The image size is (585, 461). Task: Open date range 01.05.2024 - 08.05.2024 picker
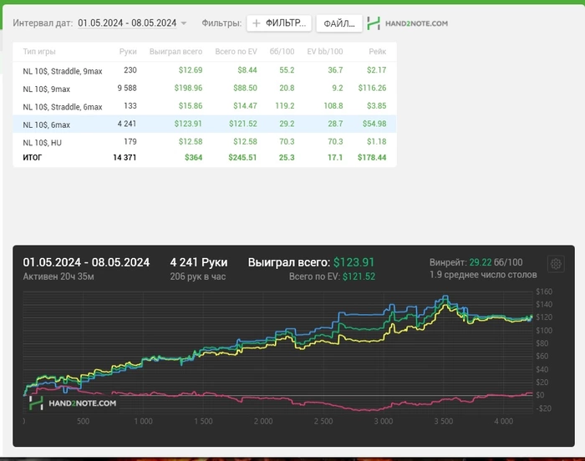(x=127, y=23)
